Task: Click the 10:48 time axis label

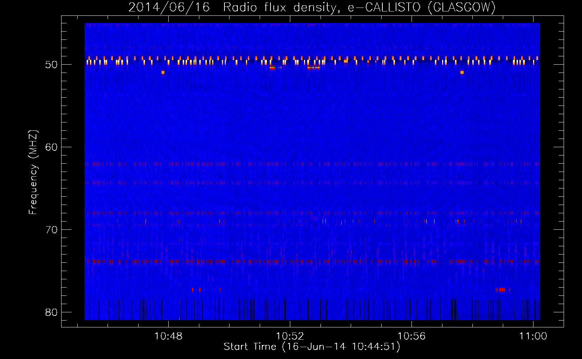Action: click(168, 336)
